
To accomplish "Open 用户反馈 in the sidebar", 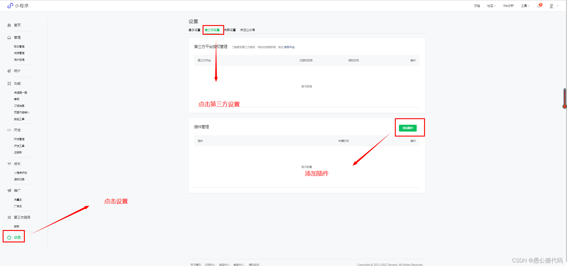I will (x=19, y=60).
